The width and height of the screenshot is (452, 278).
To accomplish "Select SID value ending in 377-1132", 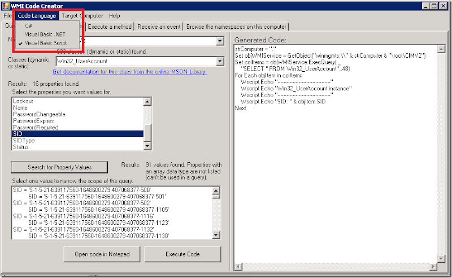I will tap(84, 229).
